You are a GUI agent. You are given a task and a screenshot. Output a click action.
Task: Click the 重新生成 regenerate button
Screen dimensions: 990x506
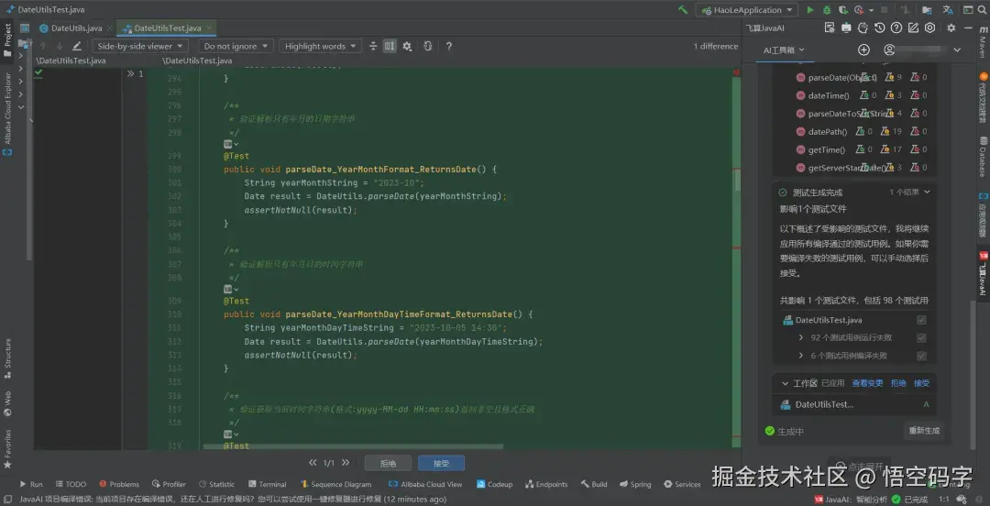pyautogui.click(x=923, y=431)
